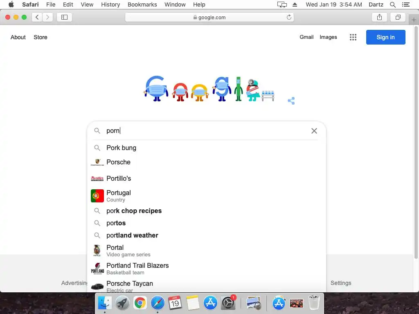Open the Google apps grid icon

click(x=353, y=37)
